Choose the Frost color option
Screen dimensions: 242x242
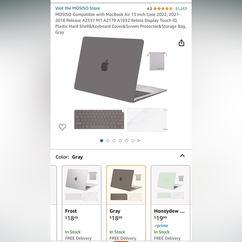point(82,204)
